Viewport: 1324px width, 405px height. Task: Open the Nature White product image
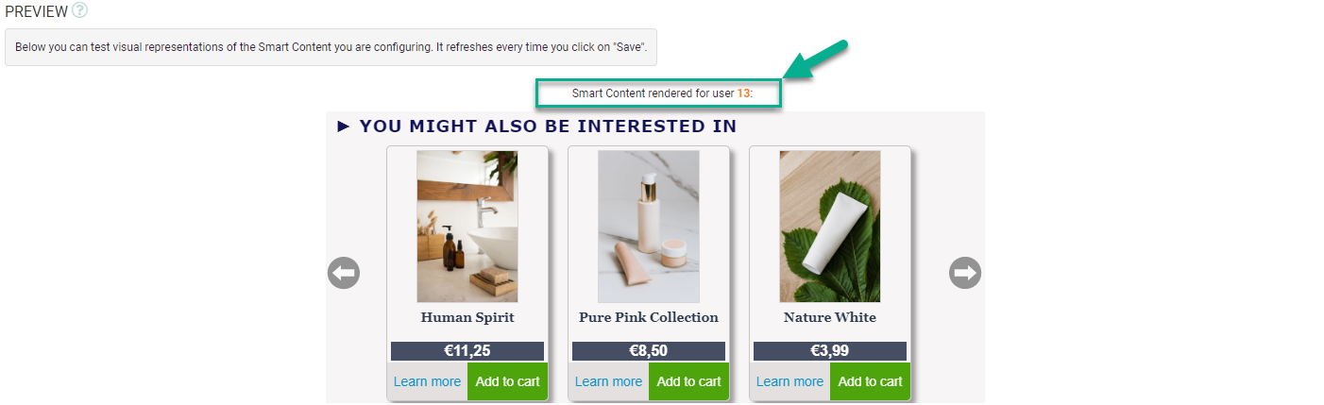(830, 227)
